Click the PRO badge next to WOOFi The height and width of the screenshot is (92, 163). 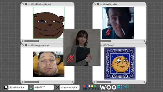[x=126, y=87]
